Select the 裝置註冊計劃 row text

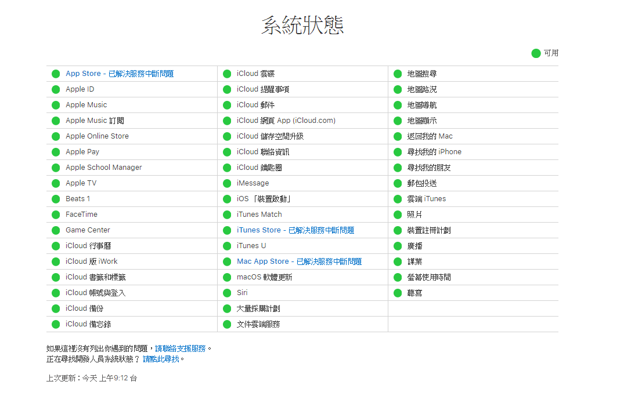click(429, 230)
